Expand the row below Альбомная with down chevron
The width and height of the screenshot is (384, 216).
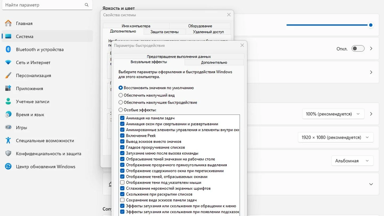tap(371, 184)
